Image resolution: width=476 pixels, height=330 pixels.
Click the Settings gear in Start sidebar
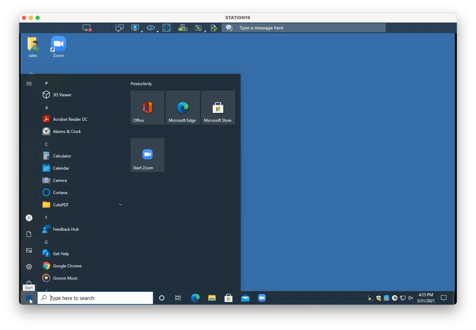pyautogui.click(x=29, y=267)
